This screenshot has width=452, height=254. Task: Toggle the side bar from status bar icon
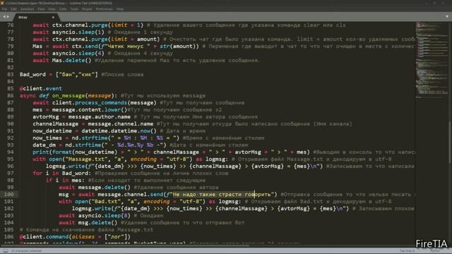tap(6, 251)
